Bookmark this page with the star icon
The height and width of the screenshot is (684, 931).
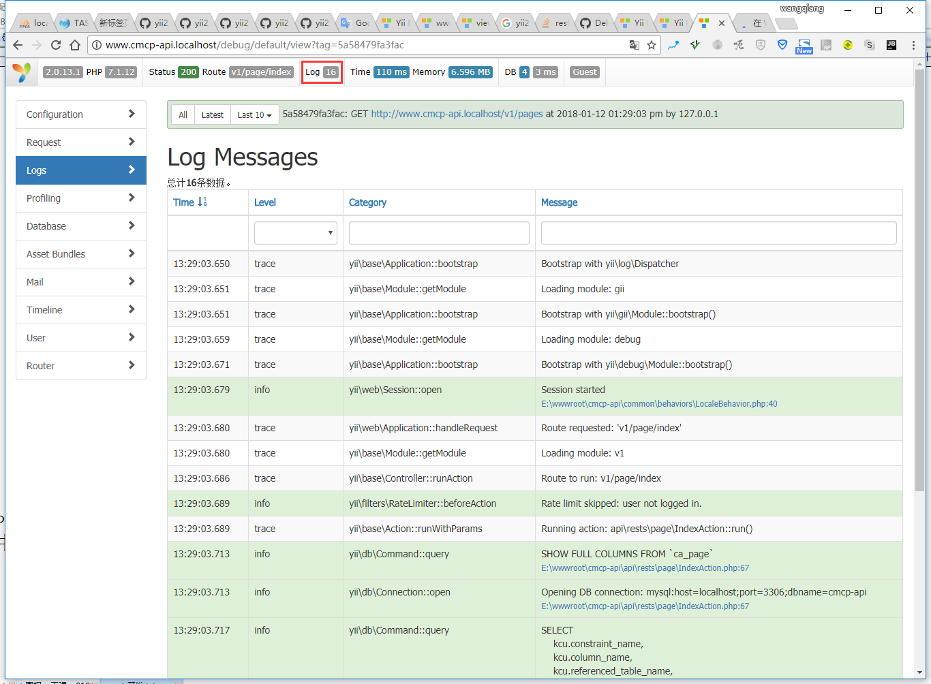pos(652,45)
